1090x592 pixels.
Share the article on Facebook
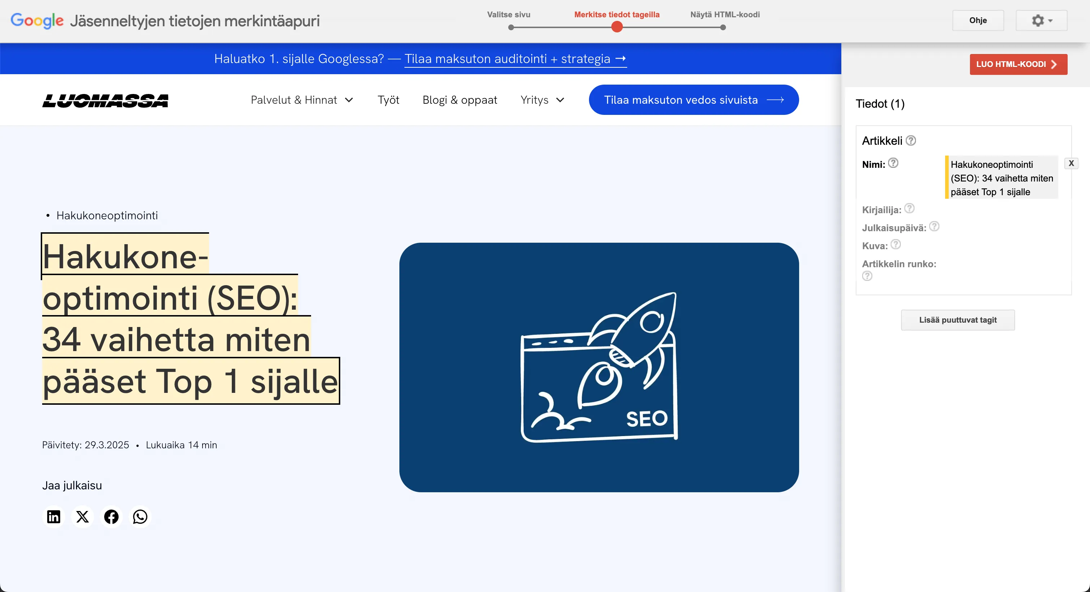[111, 516]
